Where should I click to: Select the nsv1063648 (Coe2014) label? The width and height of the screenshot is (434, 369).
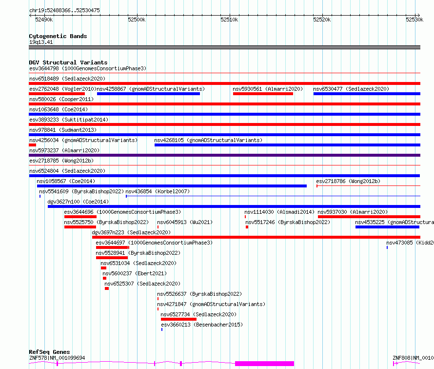pyautogui.click(x=59, y=109)
